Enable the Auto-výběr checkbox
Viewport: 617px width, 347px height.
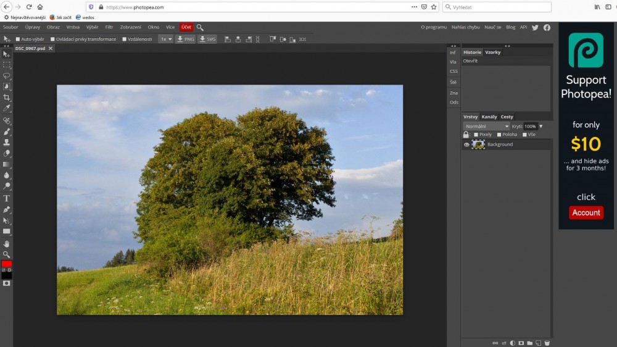[18, 39]
